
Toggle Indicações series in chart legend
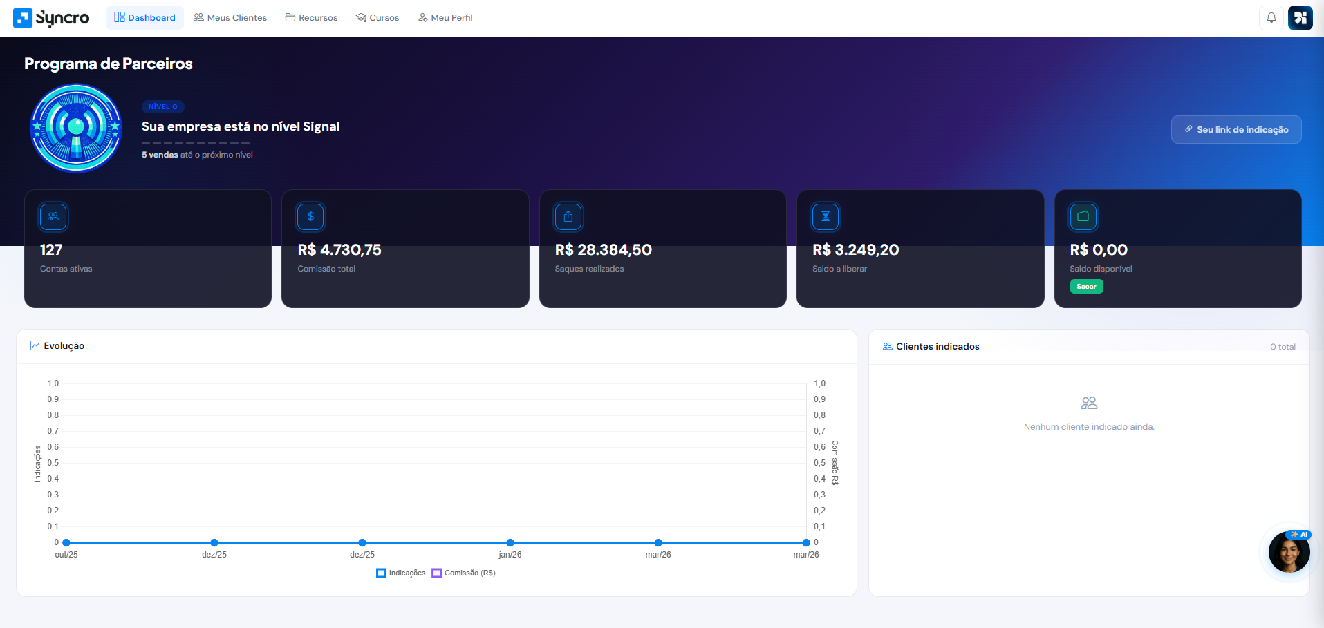pos(401,573)
